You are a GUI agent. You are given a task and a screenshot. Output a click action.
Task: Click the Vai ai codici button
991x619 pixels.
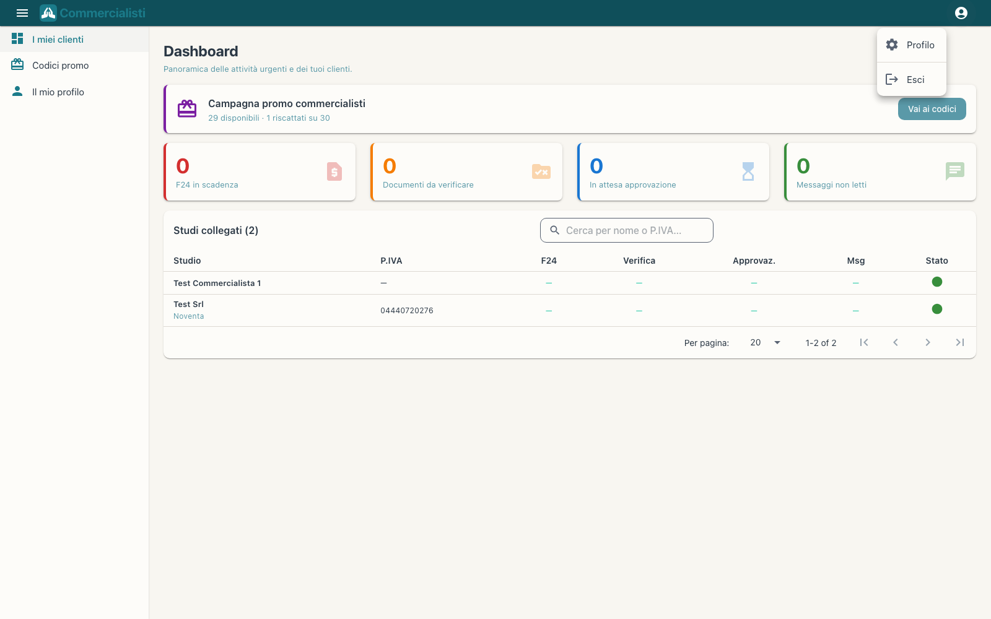tap(932, 109)
